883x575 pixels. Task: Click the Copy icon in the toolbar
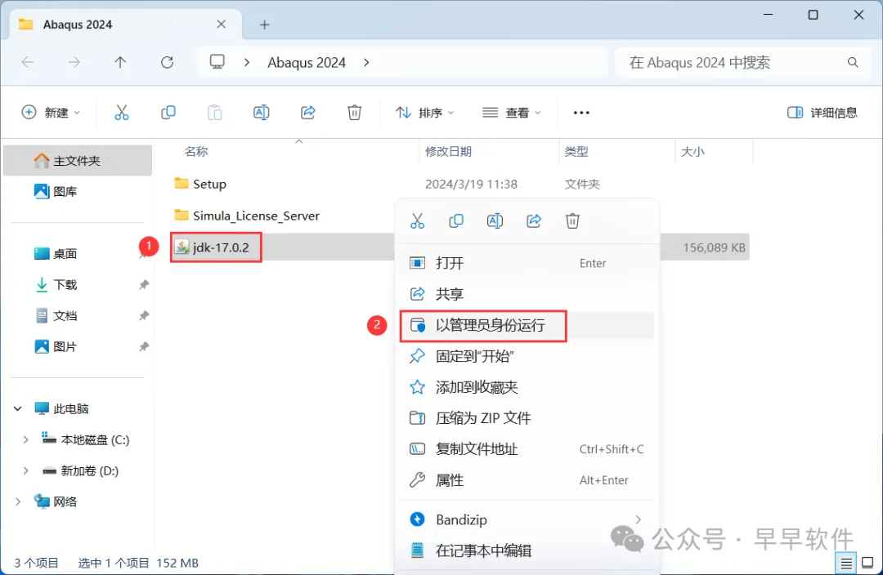pos(168,113)
